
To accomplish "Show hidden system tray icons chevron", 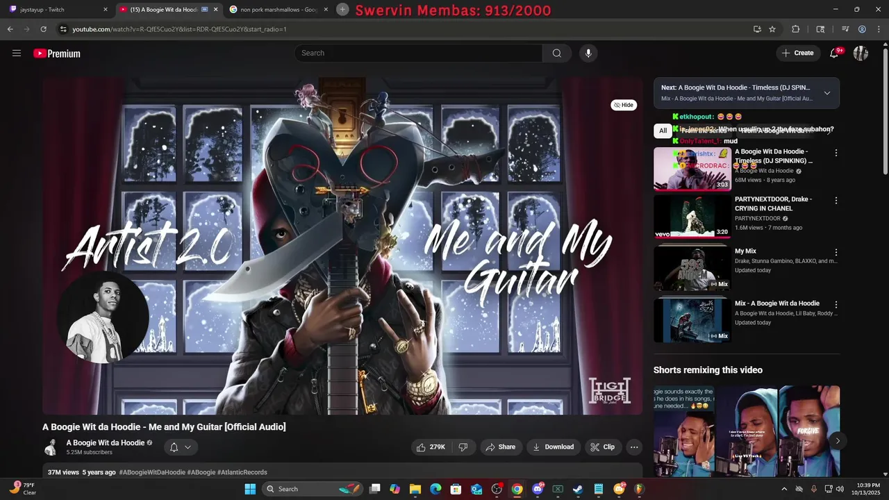I will pos(784,489).
